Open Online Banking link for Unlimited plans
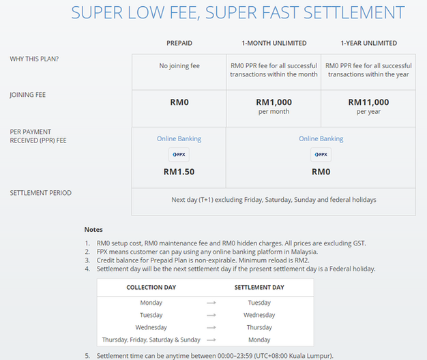 pos(321,139)
